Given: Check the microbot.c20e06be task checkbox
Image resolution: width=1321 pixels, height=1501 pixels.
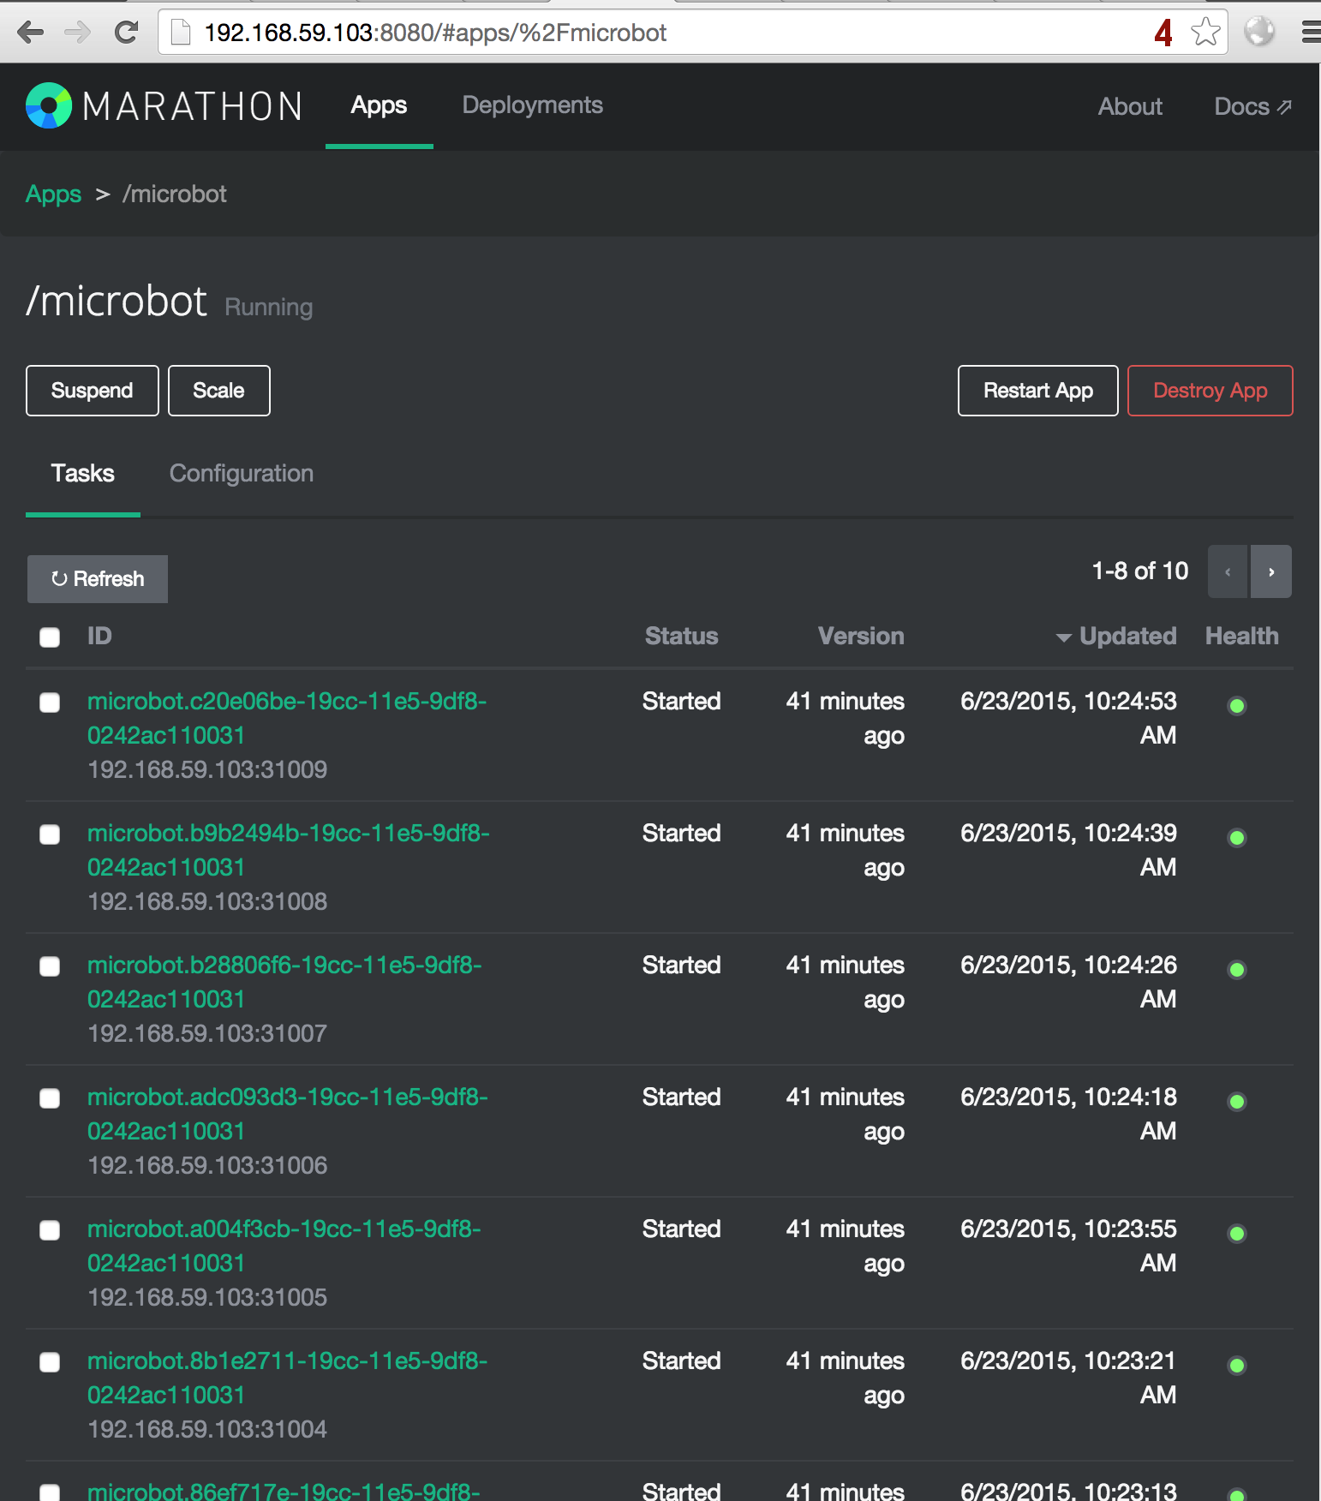Looking at the screenshot, I should [x=50, y=703].
